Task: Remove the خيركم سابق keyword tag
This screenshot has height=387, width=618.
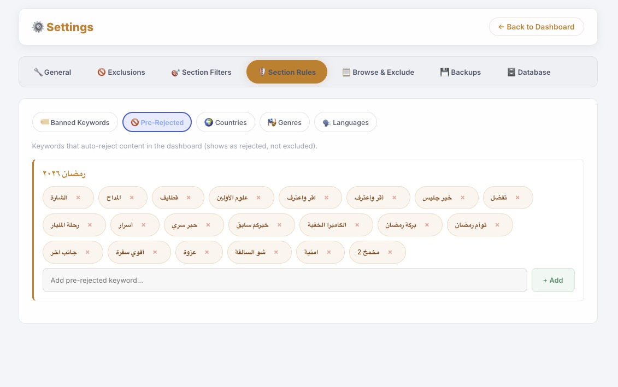Action: click(x=279, y=225)
